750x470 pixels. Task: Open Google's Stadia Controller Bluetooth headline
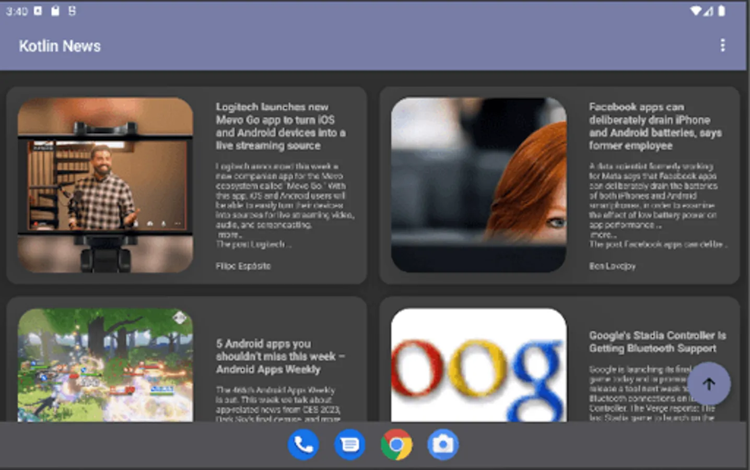657,342
